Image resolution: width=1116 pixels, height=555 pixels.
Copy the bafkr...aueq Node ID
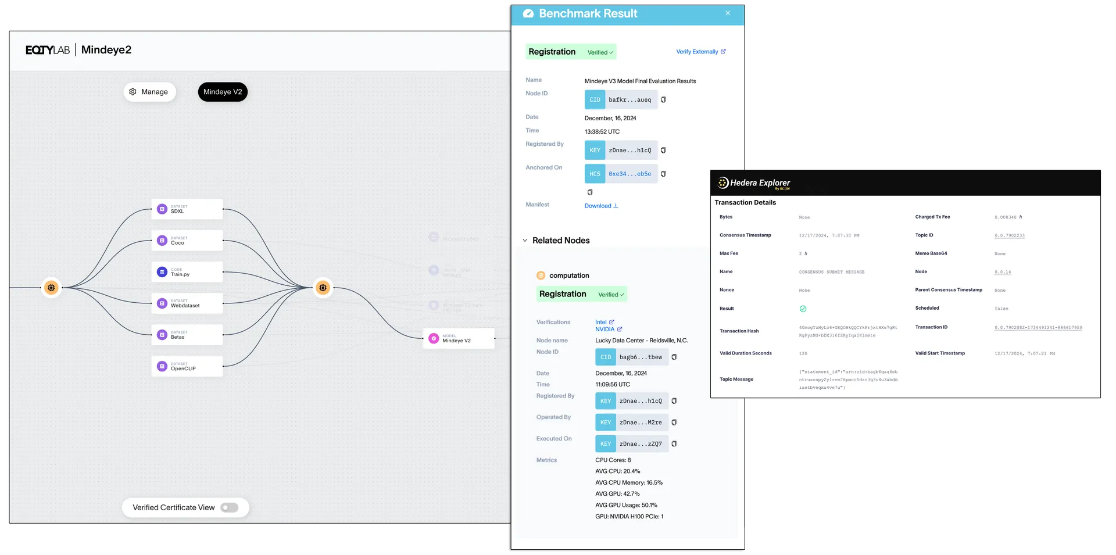click(663, 100)
